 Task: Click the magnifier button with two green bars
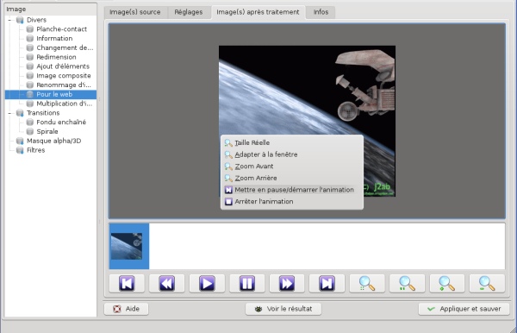click(x=407, y=284)
